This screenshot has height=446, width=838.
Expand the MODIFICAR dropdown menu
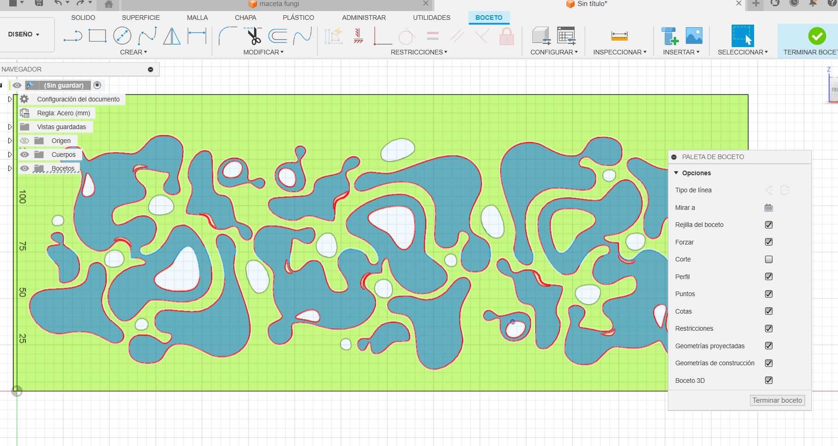263,52
